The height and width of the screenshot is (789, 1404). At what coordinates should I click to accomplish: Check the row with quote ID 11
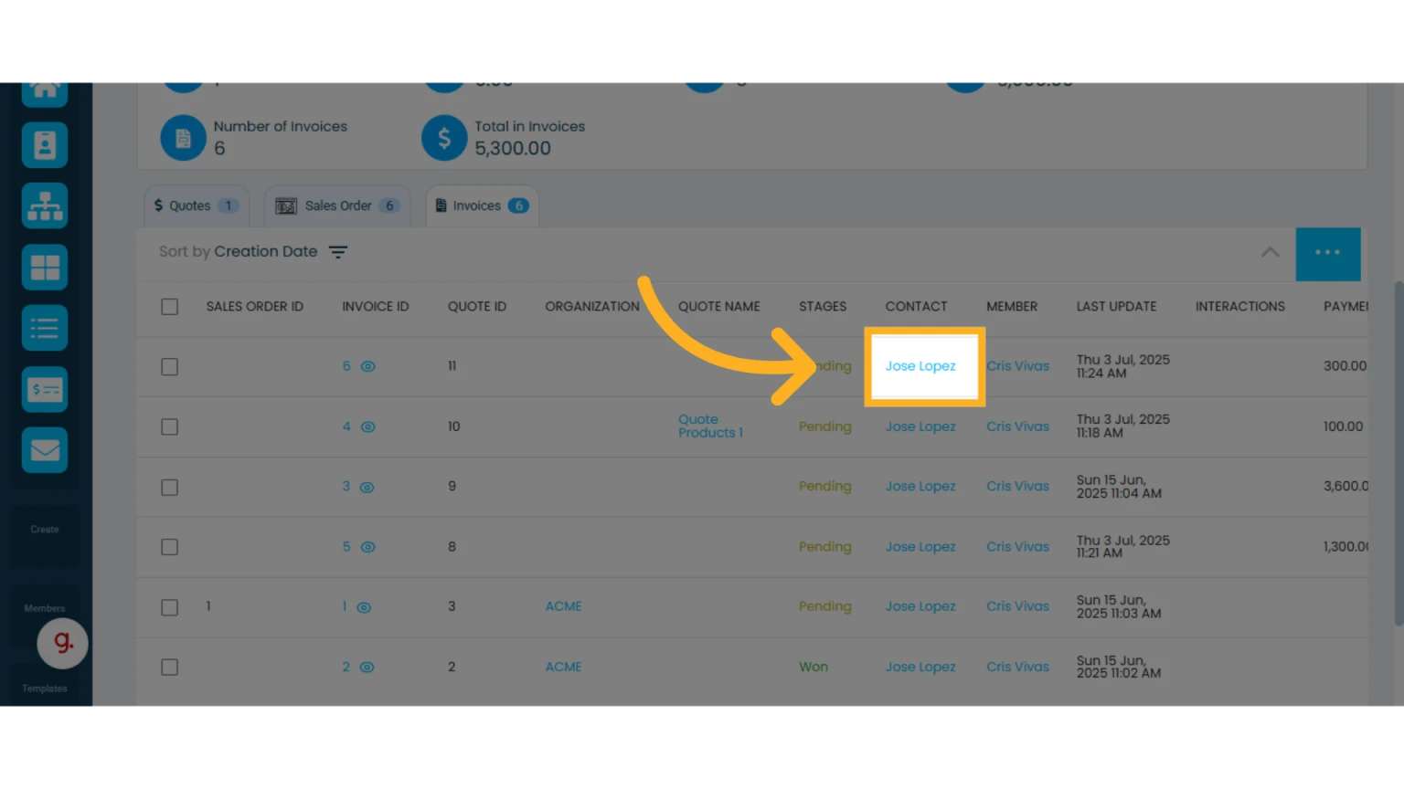(170, 367)
